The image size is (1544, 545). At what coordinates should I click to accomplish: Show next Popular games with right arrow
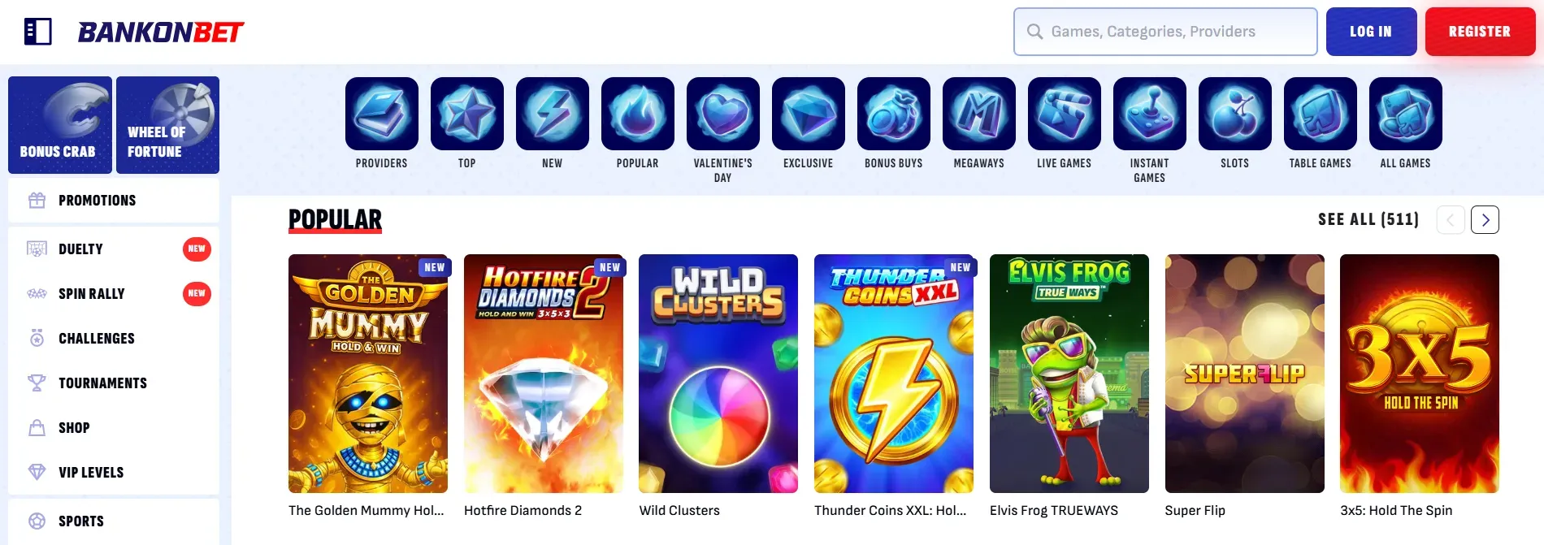coord(1485,220)
